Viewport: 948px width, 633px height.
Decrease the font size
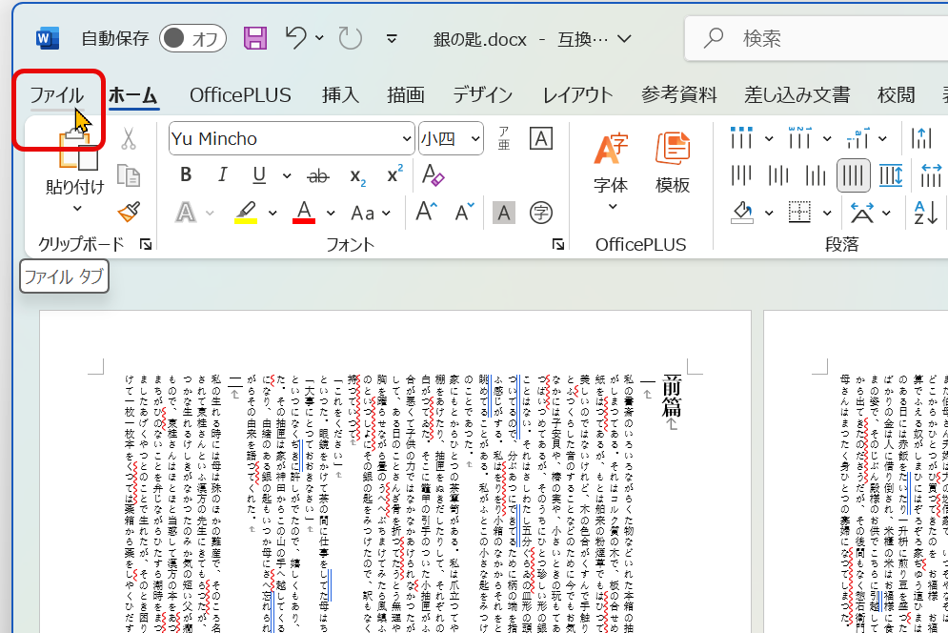[x=464, y=213]
